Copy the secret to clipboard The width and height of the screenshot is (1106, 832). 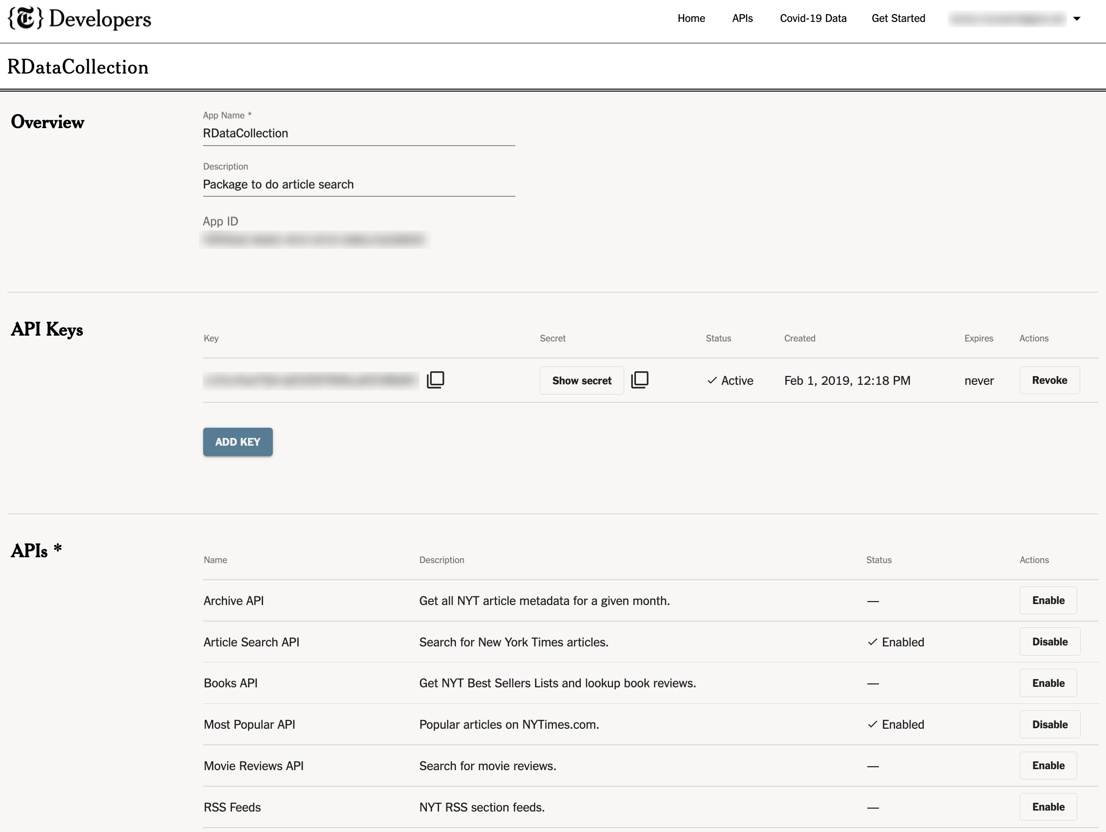pos(639,380)
